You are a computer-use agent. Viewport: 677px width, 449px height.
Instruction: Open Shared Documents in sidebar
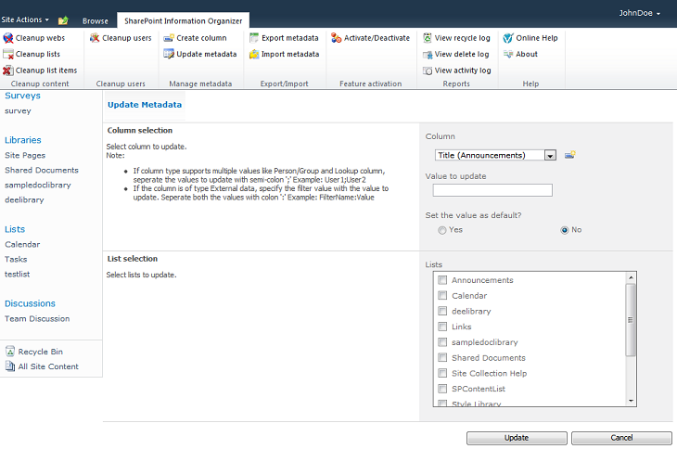coord(42,170)
